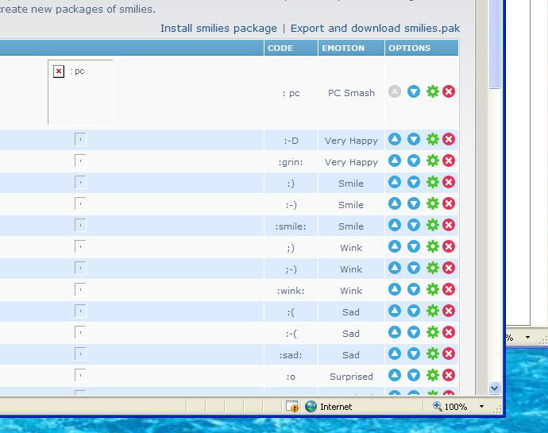Edit the ':smile:' smiley

(433, 225)
